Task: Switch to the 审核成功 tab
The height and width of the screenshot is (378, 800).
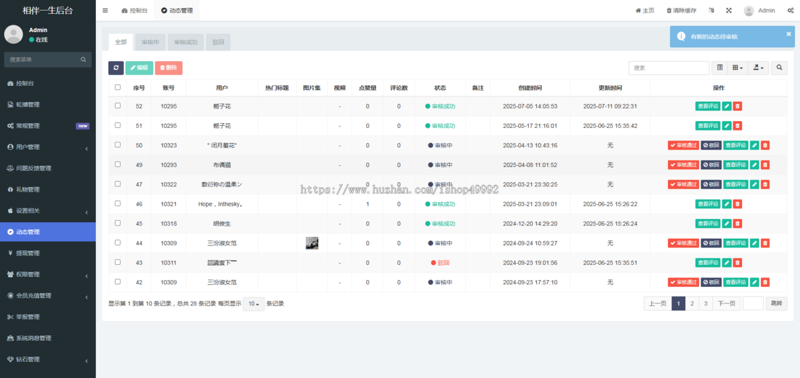Action: click(186, 42)
